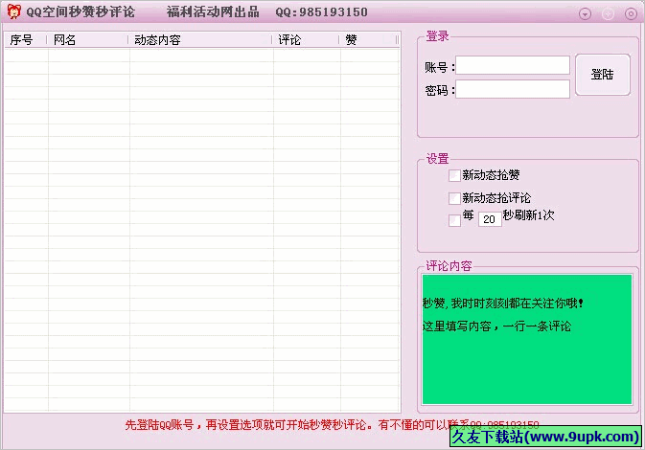Select the 赞 column header
645x450 pixels.
368,40
